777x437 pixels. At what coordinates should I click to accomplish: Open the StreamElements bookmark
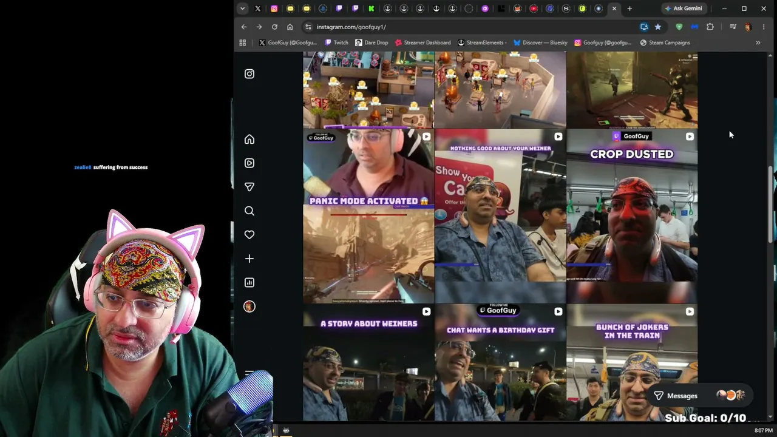point(482,42)
